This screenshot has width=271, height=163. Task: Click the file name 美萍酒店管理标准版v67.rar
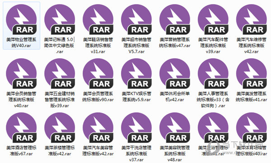tap(21, 150)
